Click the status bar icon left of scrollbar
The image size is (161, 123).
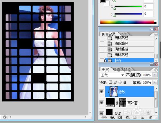point(5,117)
